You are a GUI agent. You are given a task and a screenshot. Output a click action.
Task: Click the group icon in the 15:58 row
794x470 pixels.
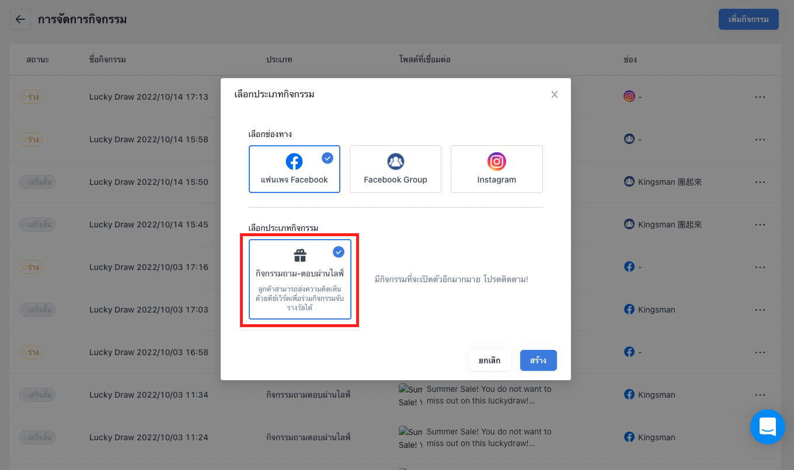tap(629, 139)
